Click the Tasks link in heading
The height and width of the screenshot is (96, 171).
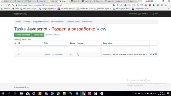[20, 29]
